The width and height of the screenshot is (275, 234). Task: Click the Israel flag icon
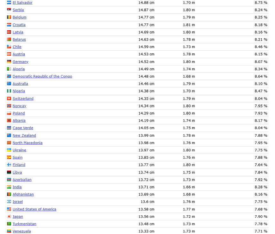[x=9, y=202]
